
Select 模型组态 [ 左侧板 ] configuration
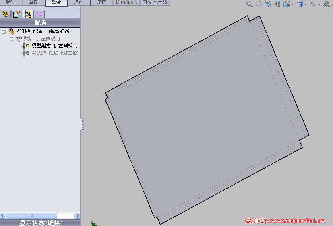(54, 46)
